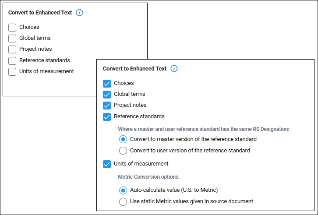The width and height of the screenshot is (318, 215).
Task: Uncheck the checked Global terms checkbox
Action: pyautogui.click(x=107, y=94)
